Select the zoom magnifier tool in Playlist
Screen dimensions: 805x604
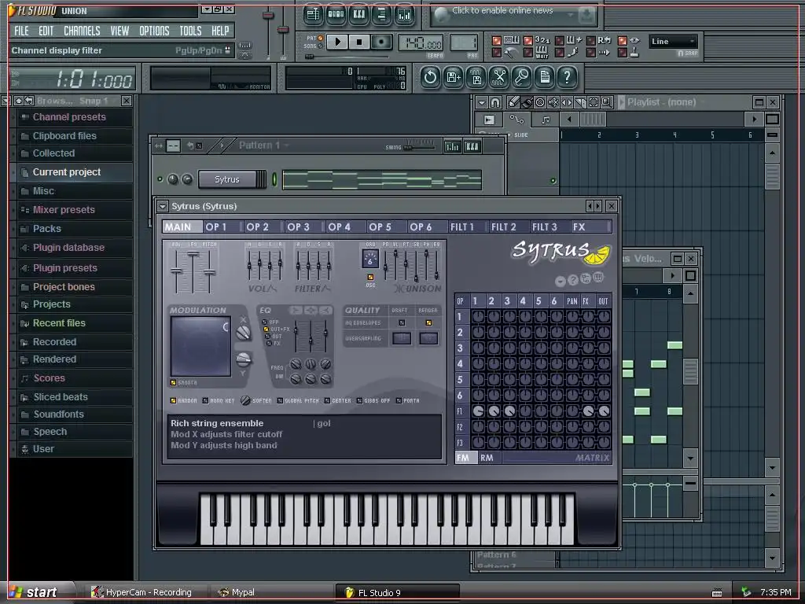click(607, 102)
